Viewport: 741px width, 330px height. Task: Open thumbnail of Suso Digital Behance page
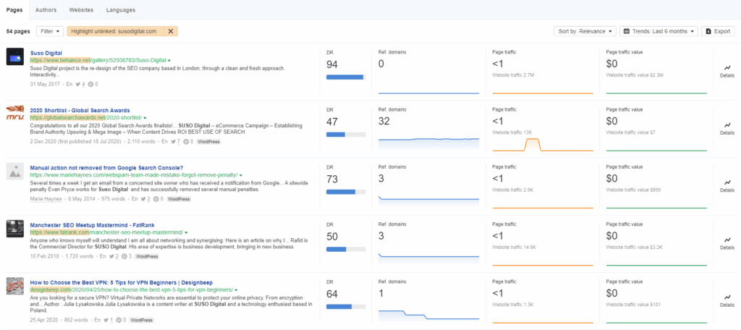click(x=15, y=56)
